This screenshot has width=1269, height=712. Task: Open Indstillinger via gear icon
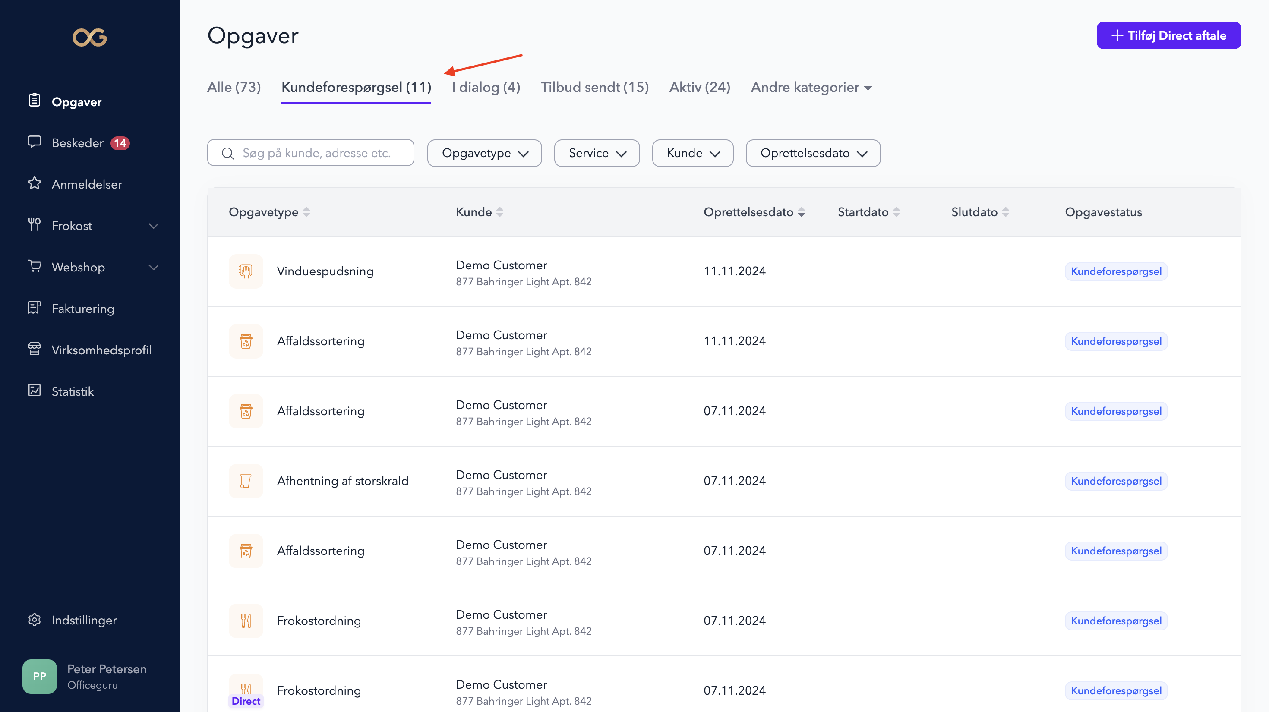coord(35,619)
